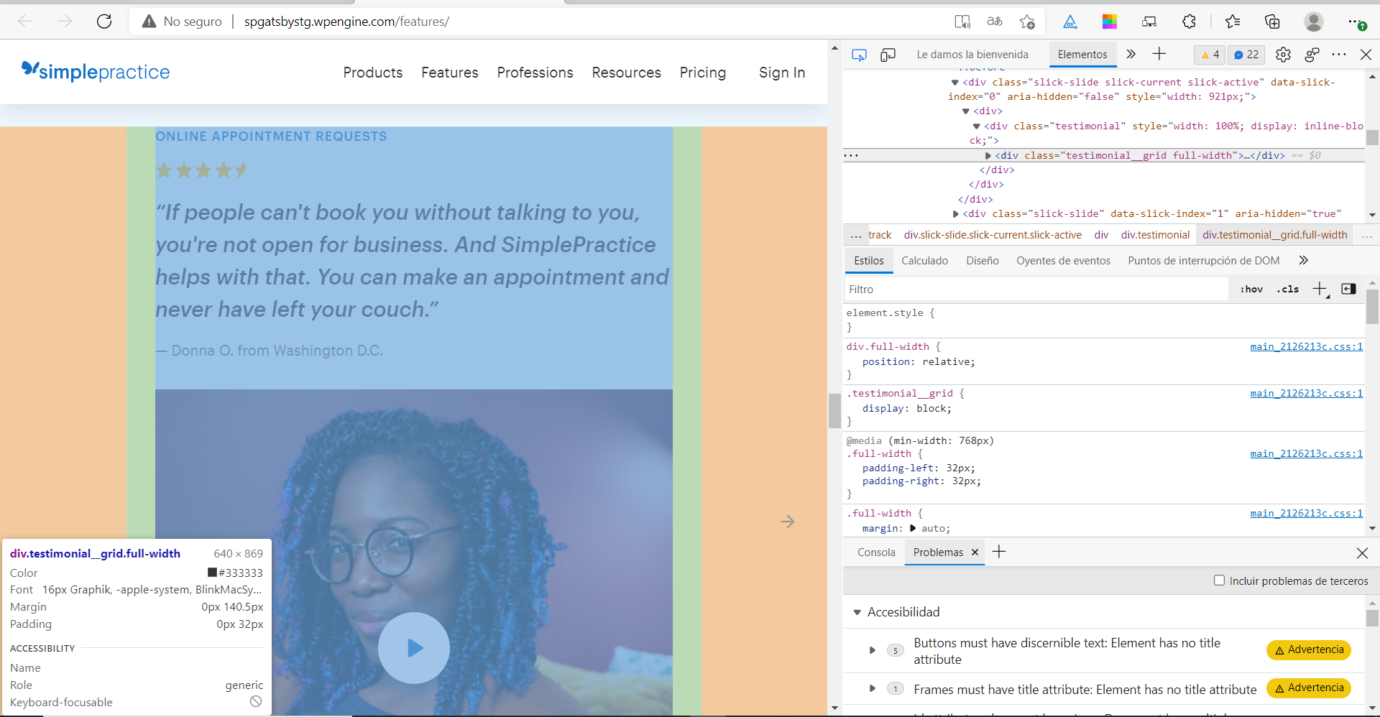
Task: Open the DevTools more options menu
Action: (1340, 54)
